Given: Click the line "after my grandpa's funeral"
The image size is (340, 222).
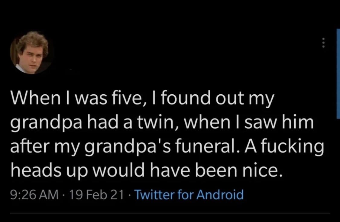Looking at the screenshot, I should click(x=167, y=148).
